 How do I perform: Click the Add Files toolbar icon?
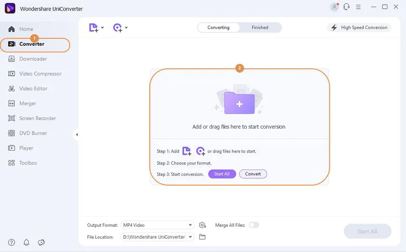pyautogui.click(x=94, y=28)
